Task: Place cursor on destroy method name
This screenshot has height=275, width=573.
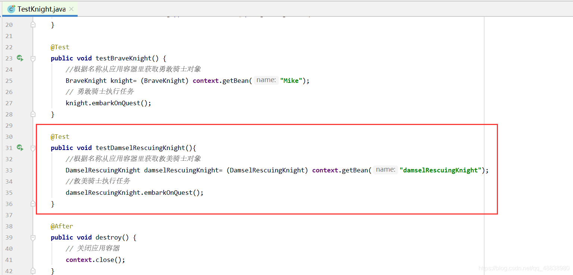Action: click(x=109, y=237)
